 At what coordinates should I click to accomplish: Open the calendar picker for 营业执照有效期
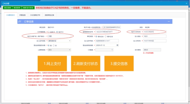click(x=117, y=45)
